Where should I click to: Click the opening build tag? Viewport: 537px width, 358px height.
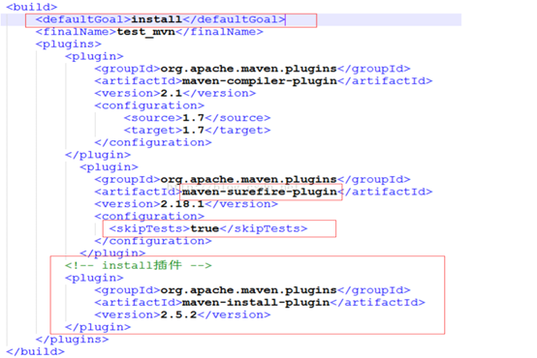(32, 7)
